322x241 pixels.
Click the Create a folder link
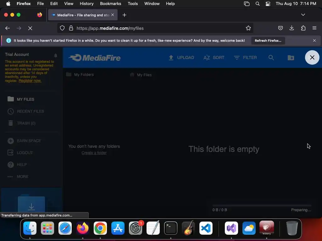click(94, 153)
